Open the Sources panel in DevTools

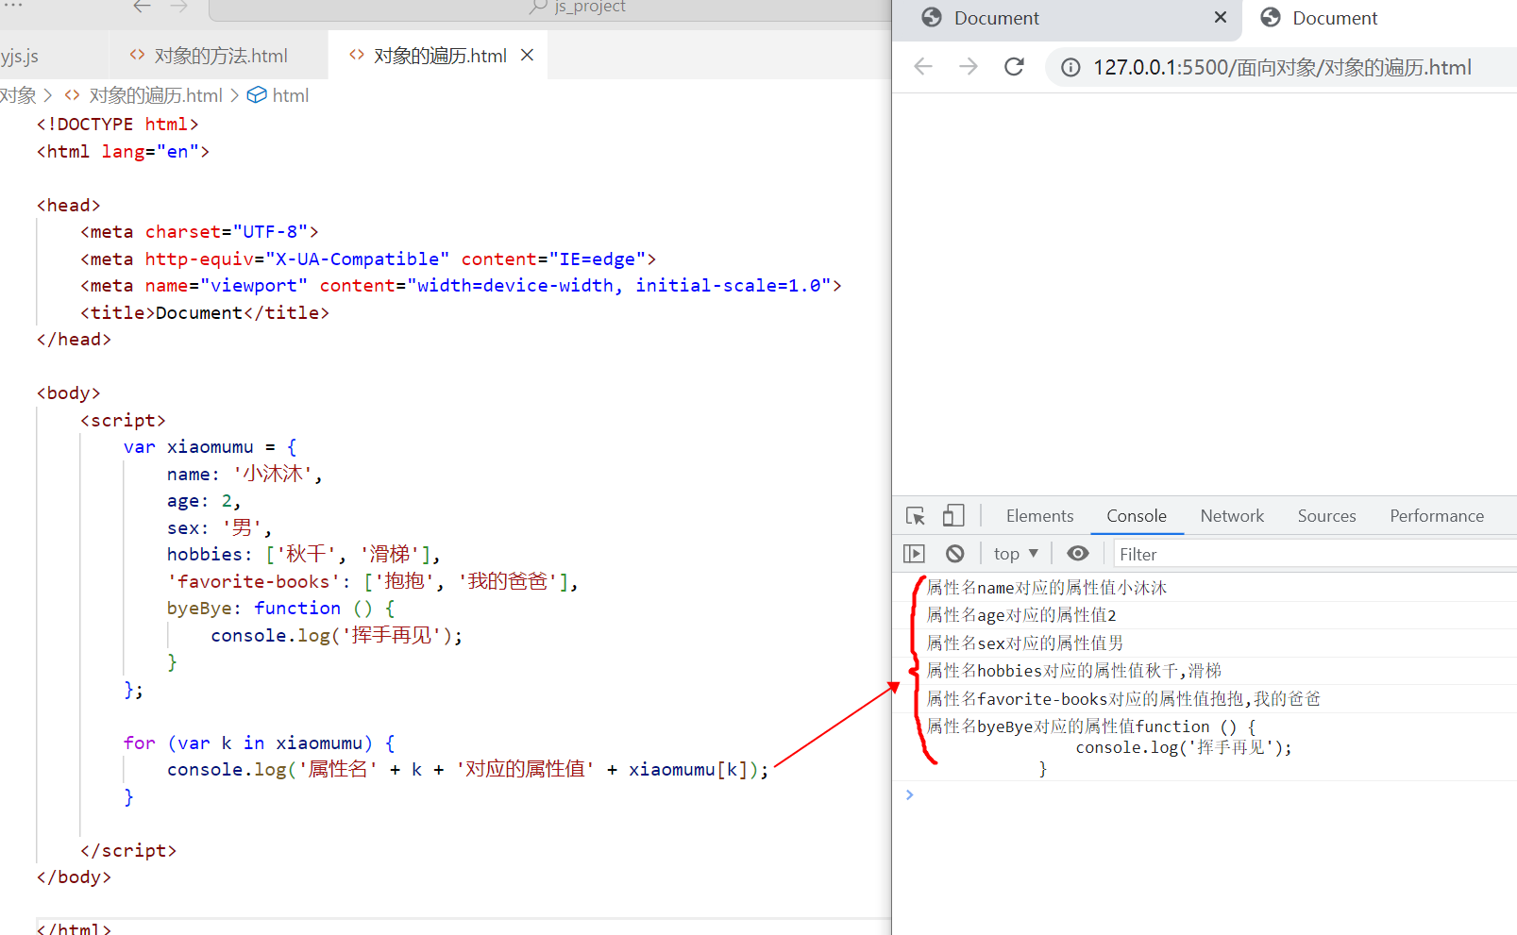click(x=1326, y=516)
